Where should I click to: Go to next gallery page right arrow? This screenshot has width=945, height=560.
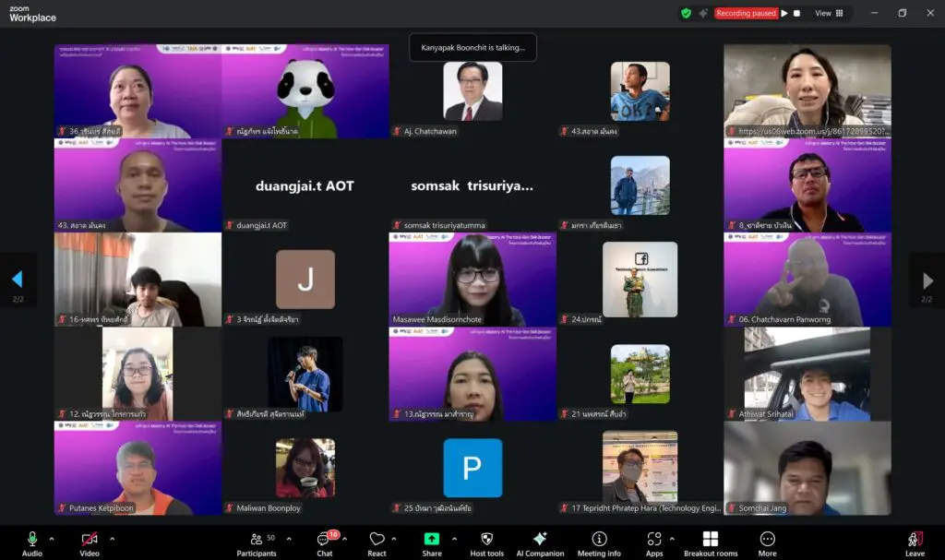(x=927, y=280)
